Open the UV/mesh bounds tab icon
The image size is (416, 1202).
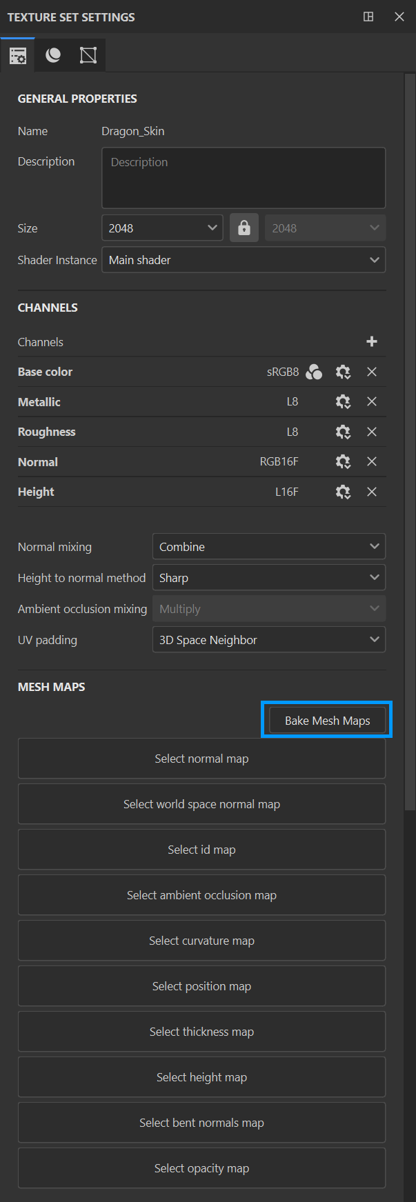pos(88,56)
